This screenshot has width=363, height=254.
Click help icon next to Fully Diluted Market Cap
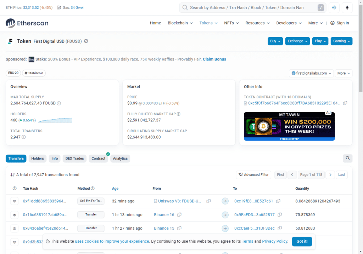pos(179,114)
